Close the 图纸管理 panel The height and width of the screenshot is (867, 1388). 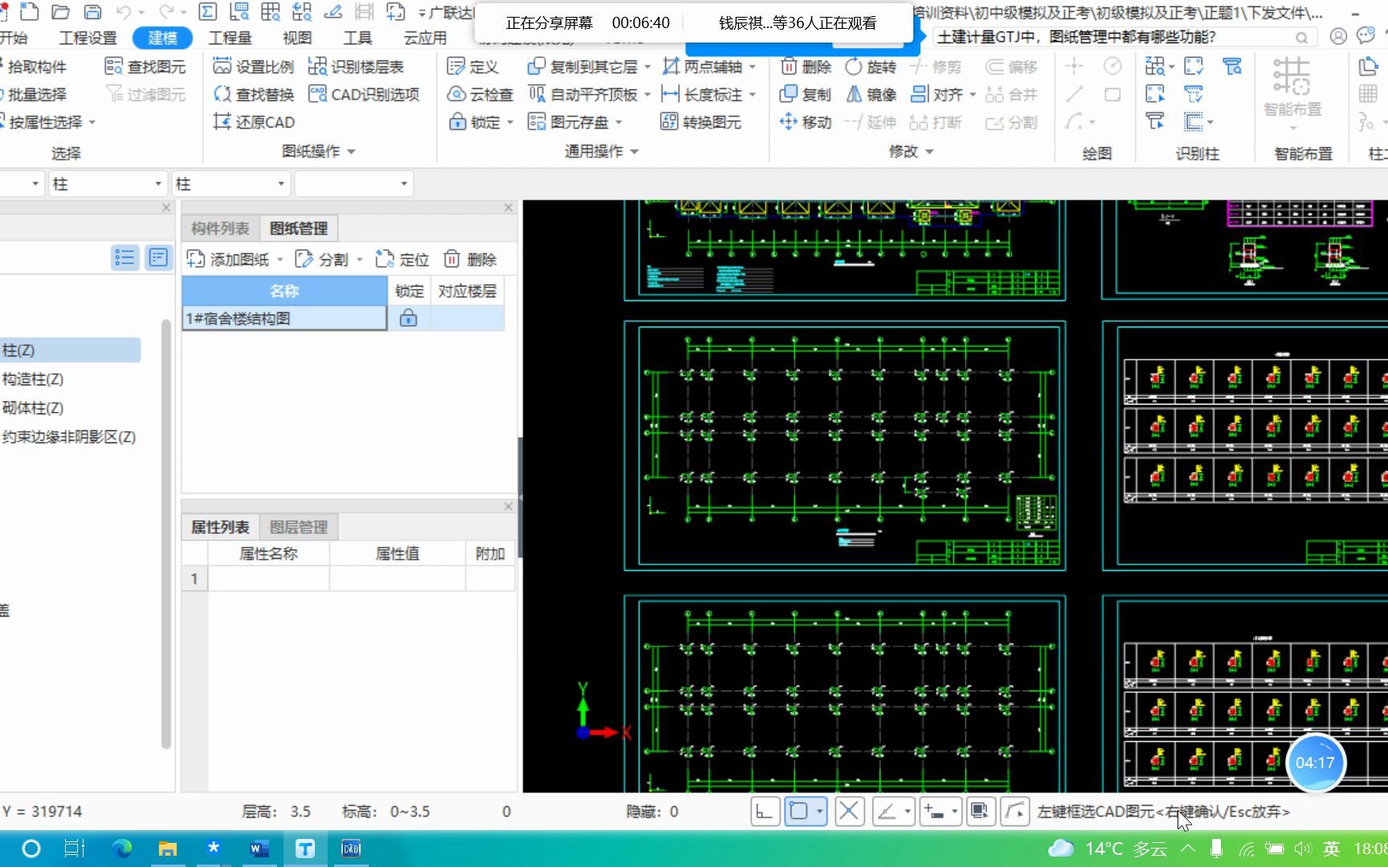pos(508,208)
